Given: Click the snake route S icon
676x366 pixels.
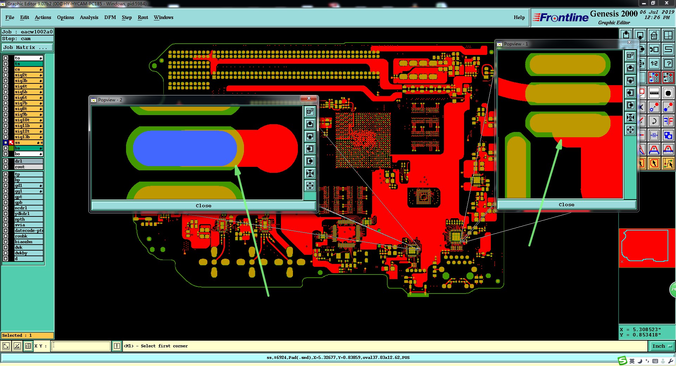Looking at the screenshot, I should pos(668,49).
